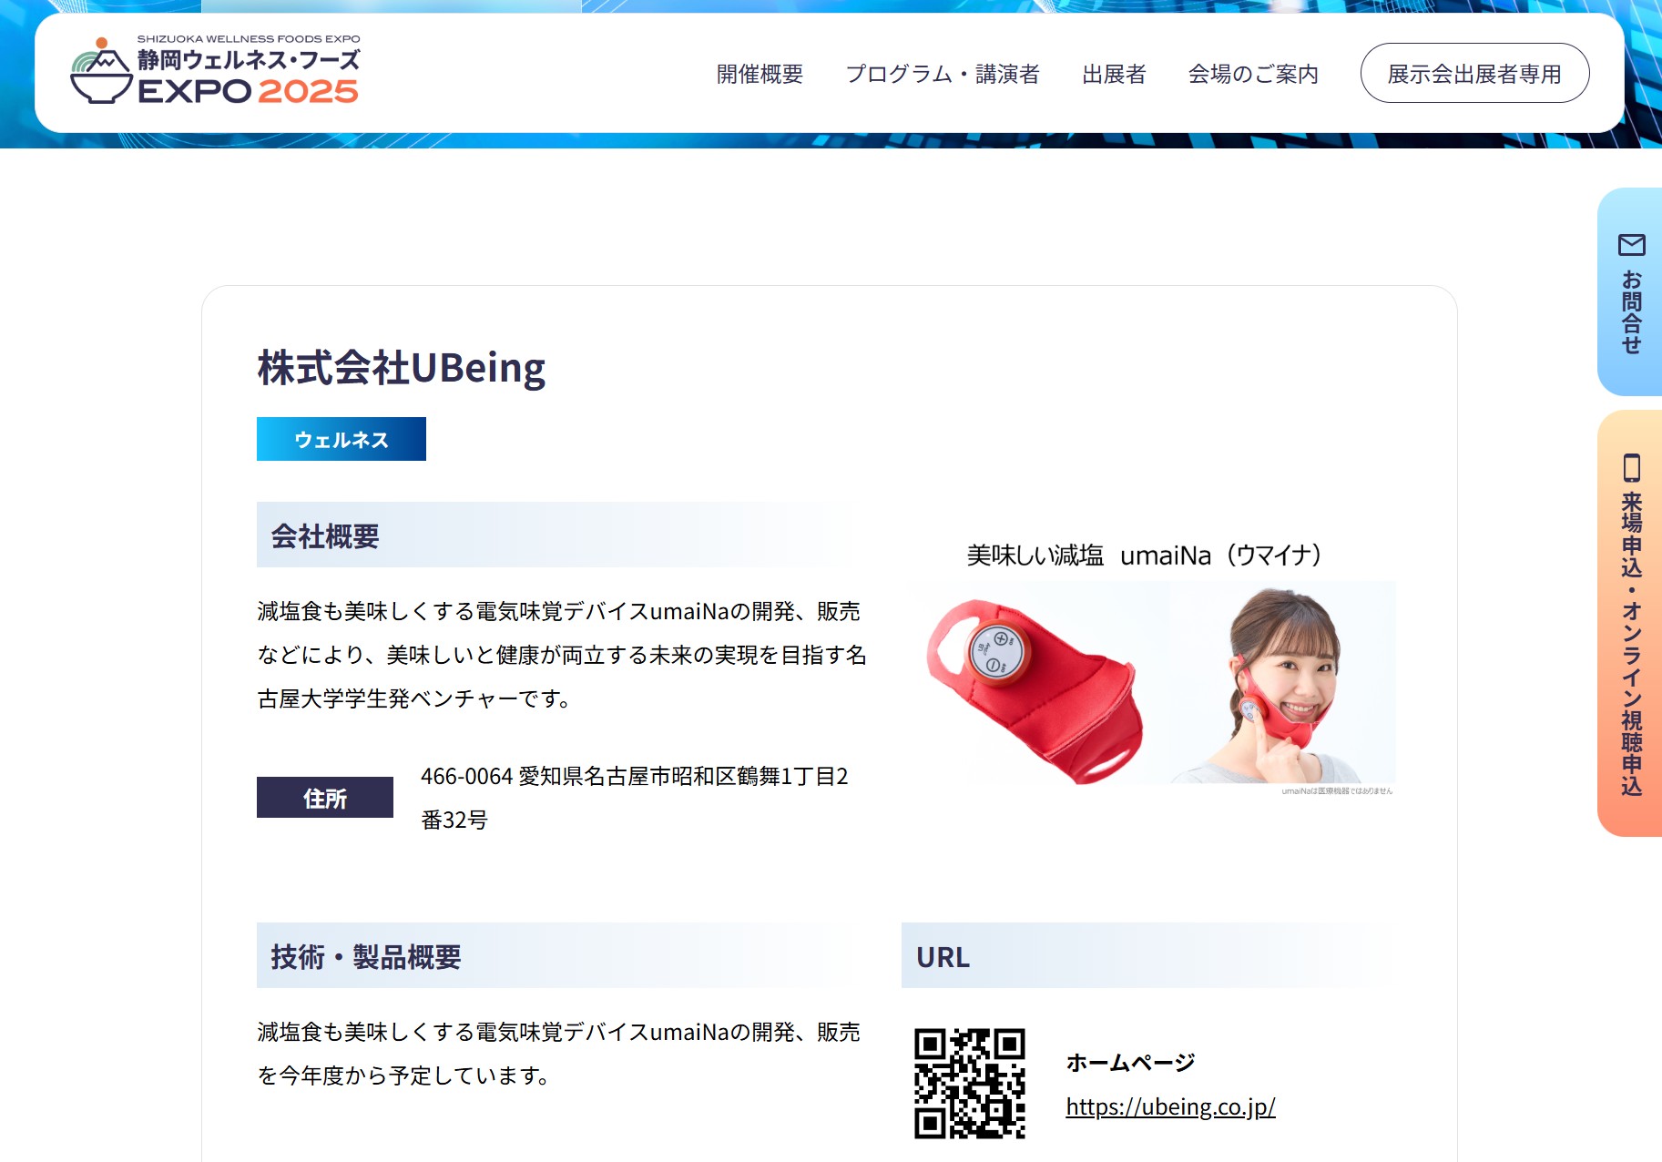Click the 株式会社UBeing company title
1662x1162 pixels.
click(401, 368)
